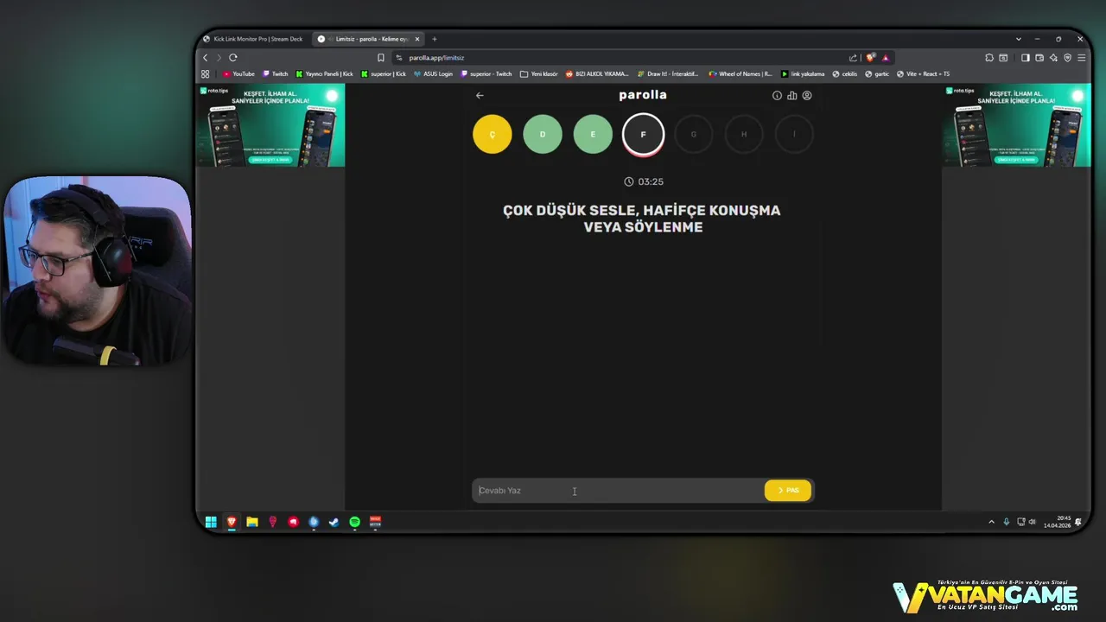Select the yellow Ç letter circle
This screenshot has width=1106, height=622.
493,135
